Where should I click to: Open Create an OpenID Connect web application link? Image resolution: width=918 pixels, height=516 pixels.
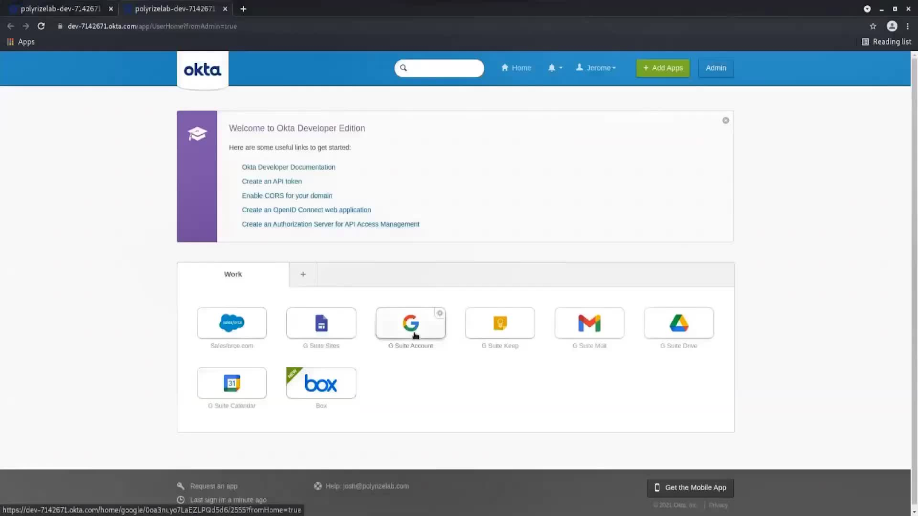point(306,210)
